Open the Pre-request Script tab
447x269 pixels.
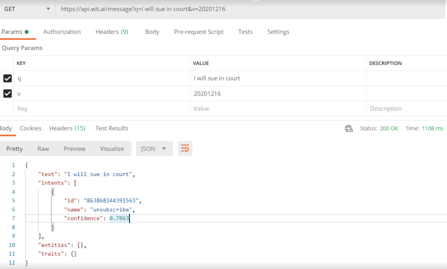tap(199, 32)
